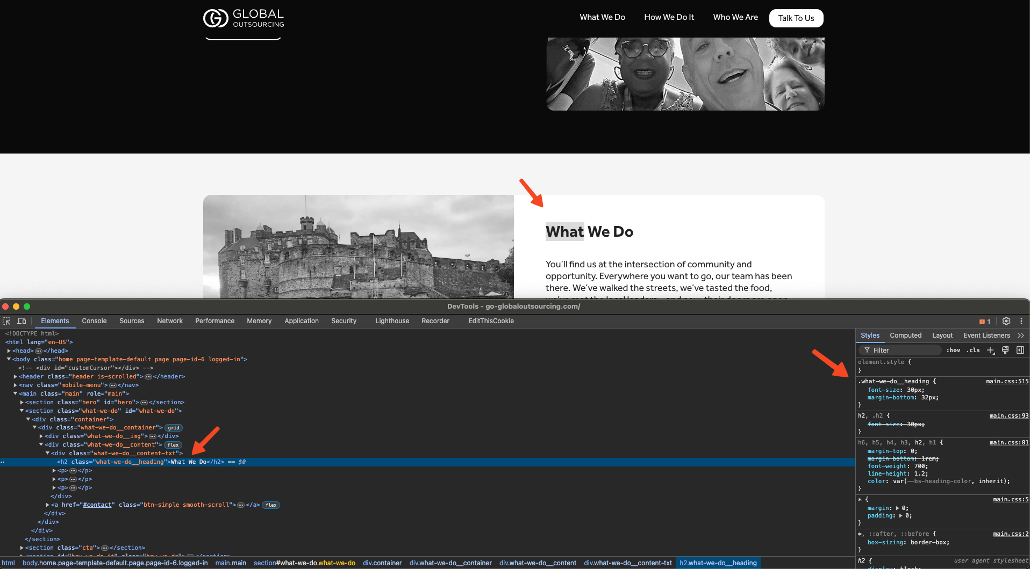
Task: Click the Talk To Us button
Action: click(x=796, y=18)
